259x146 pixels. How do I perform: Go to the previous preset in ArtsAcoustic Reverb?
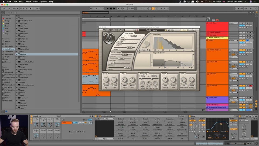(135, 30)
